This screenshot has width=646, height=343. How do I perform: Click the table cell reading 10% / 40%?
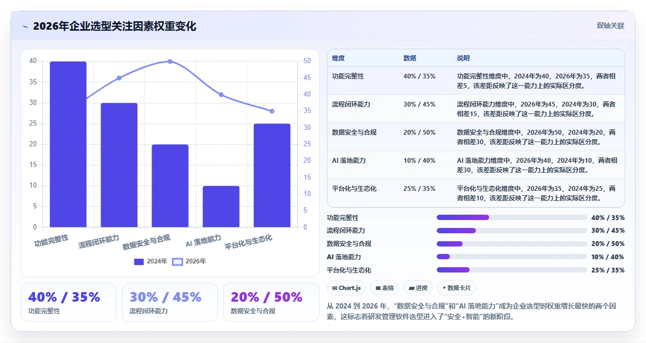tap(419, 161)
